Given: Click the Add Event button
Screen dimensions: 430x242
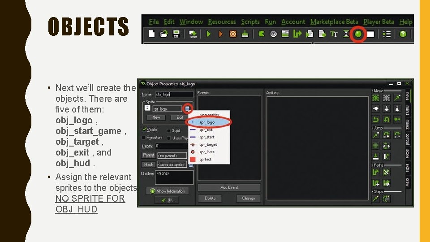Looking at the screenshot, I should point(229,187).
